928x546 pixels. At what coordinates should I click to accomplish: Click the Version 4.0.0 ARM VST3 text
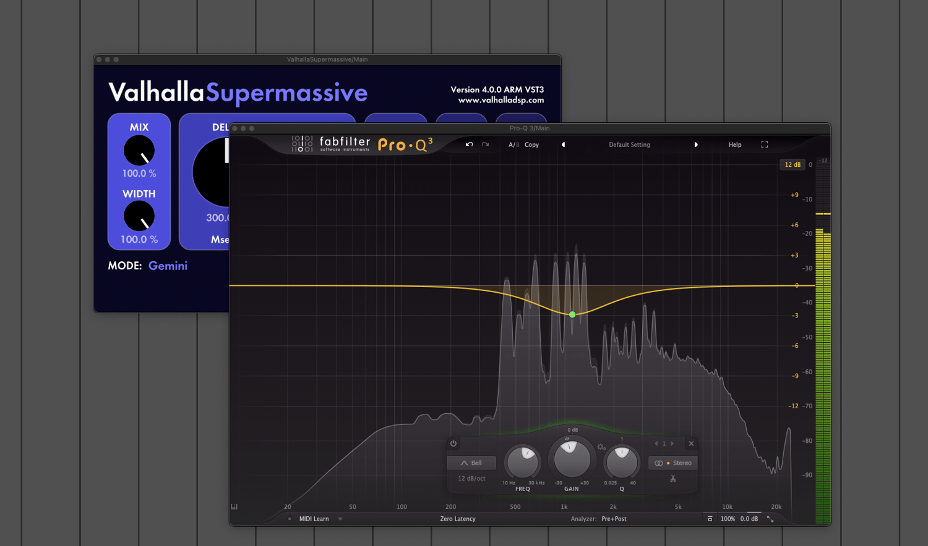[497, 90]
